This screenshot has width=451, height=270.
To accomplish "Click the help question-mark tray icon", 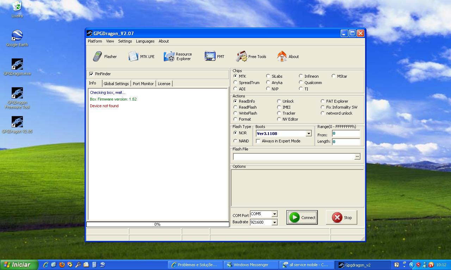I will (396, 265).
